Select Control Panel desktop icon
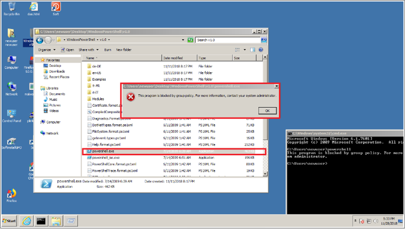This screenshot has width=405, height=229. (x=12, y=116)
